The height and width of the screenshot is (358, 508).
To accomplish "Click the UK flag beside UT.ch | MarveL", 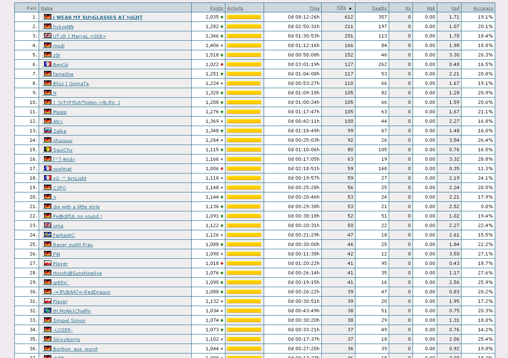I will pyautogui.click(x=48, y=36).
